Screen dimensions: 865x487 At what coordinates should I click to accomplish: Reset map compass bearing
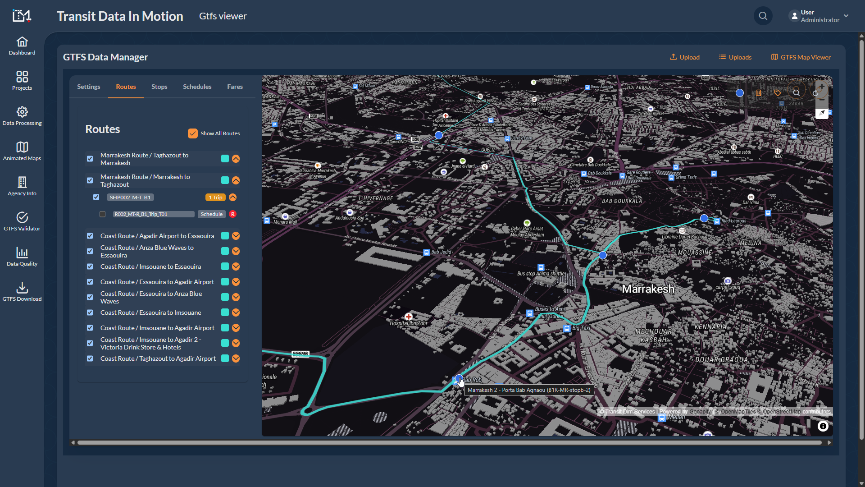click(822, 113)
